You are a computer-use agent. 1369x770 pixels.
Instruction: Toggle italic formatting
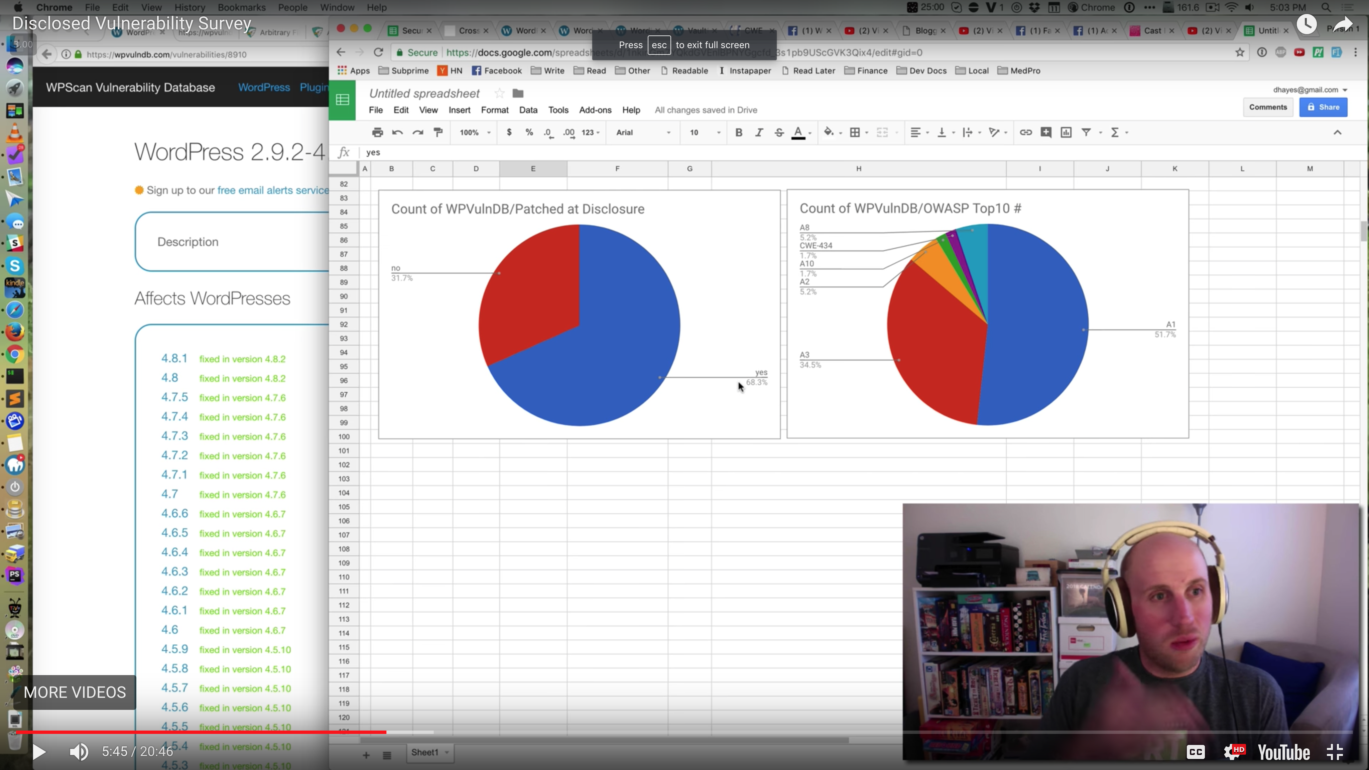pyautogui.click(x=759, y=132)
